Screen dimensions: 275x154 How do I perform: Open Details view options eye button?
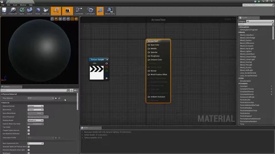(x=76, y=90)
